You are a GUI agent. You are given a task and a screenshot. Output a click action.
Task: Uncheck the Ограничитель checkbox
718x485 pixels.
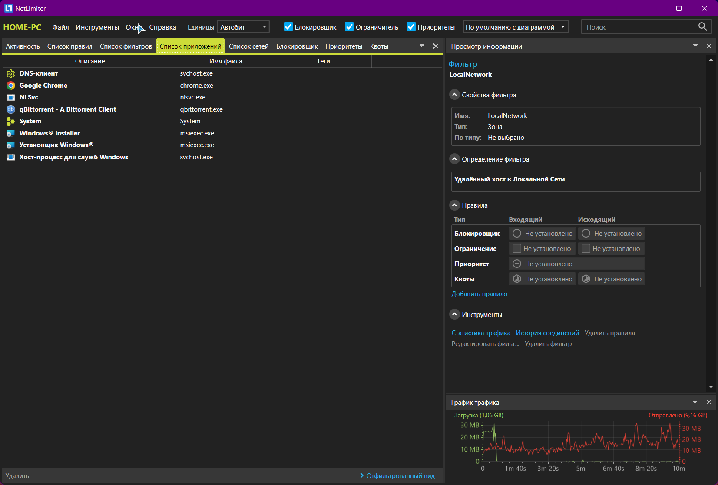349,27
